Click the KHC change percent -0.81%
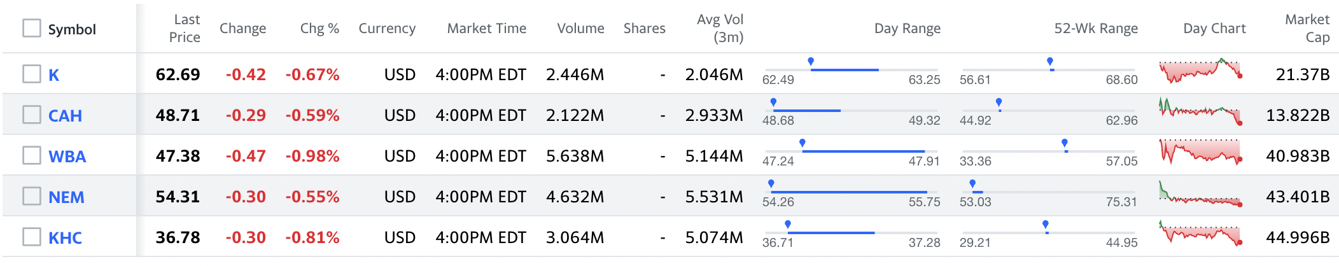Image resolution: width=1339 pixels, height=266 pixels. click(312, 237)
